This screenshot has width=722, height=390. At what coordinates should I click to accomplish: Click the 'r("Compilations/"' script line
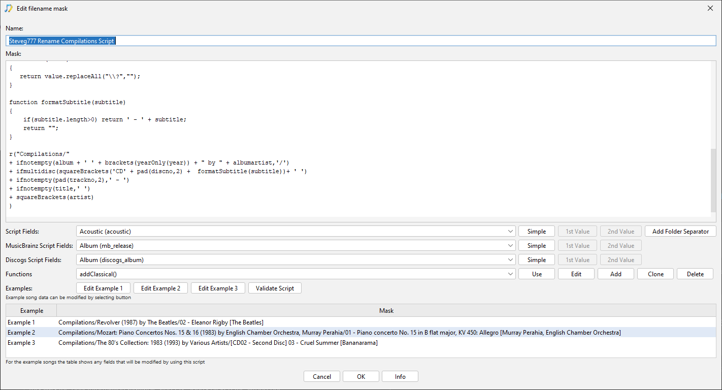coord(39,154)
